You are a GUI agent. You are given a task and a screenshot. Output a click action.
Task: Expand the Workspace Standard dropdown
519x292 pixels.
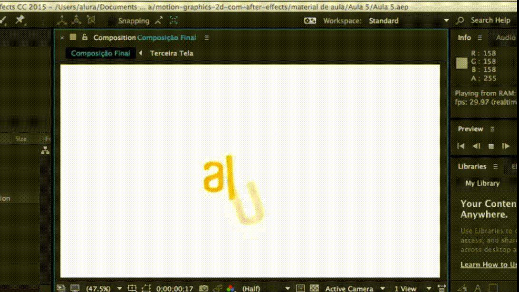click(446, 20)
